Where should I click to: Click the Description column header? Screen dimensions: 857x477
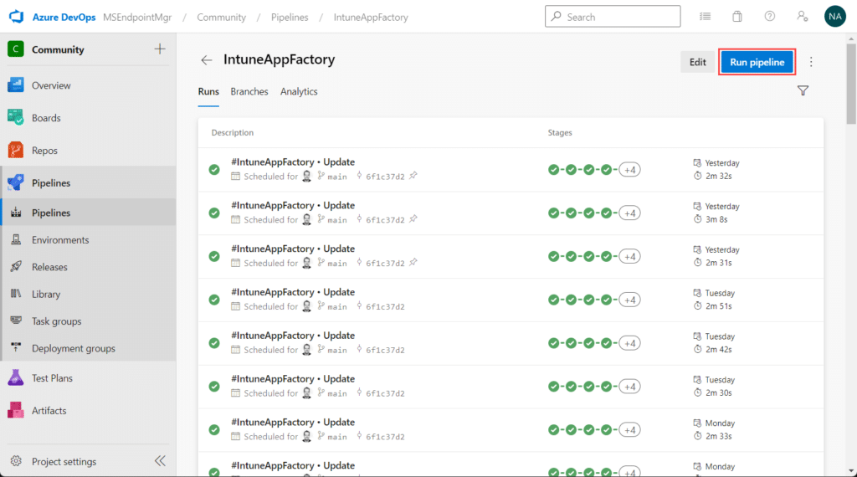point(233,132)
